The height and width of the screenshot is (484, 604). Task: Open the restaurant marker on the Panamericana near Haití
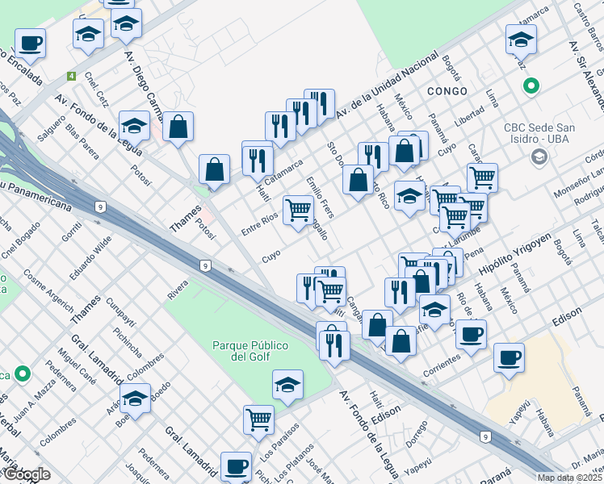tap(335, 347)
